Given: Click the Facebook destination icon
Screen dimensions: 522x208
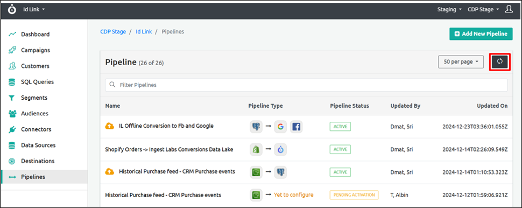Looking at the screenshot, I should (296, 127).
